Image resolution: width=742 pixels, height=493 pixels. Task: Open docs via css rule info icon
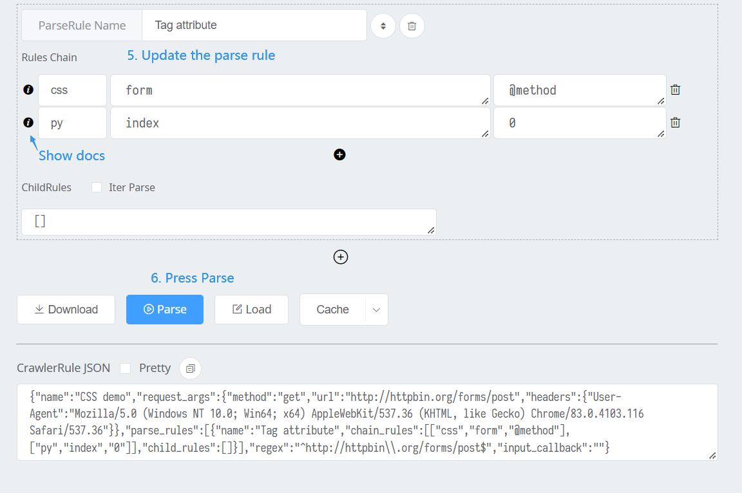click(28, 89)
